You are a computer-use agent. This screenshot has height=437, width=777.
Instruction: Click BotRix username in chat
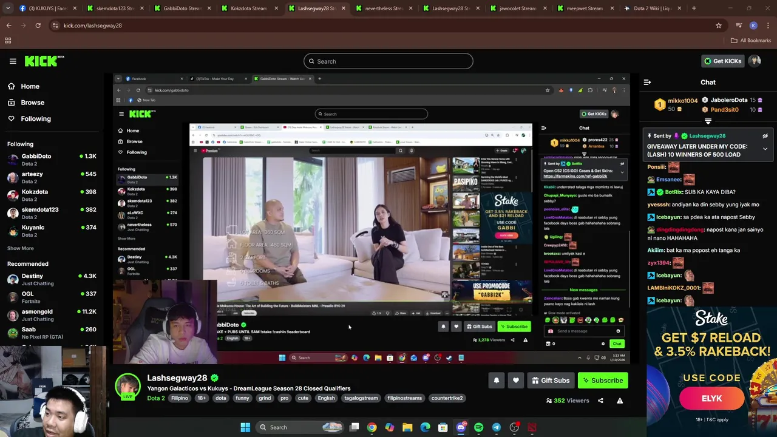pos(674,192)
